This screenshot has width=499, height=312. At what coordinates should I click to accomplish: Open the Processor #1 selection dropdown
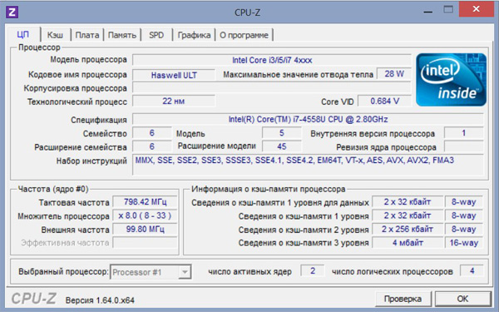(x=151, y=272)
